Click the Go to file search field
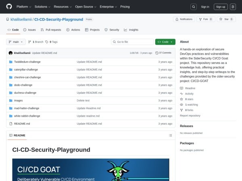Screen dimensions: 242x181 pos(132,42)
